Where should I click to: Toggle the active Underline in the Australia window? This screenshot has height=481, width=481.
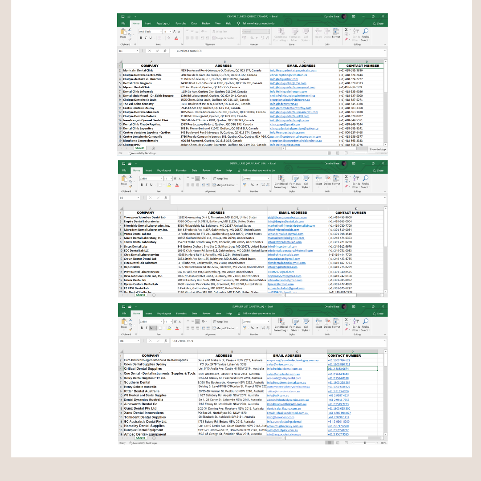[151, 328]
